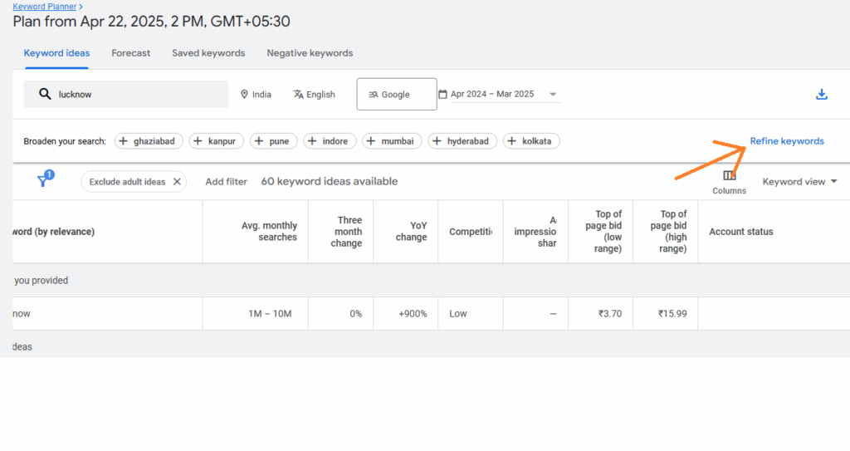This screenshot has height=451, width=850.
Task: Open the Refine keywords panel
Action: pos(787,141)
